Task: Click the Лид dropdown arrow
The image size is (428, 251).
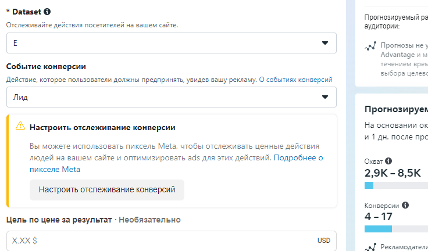Action: pyautogui.click(x=325, y=97)
